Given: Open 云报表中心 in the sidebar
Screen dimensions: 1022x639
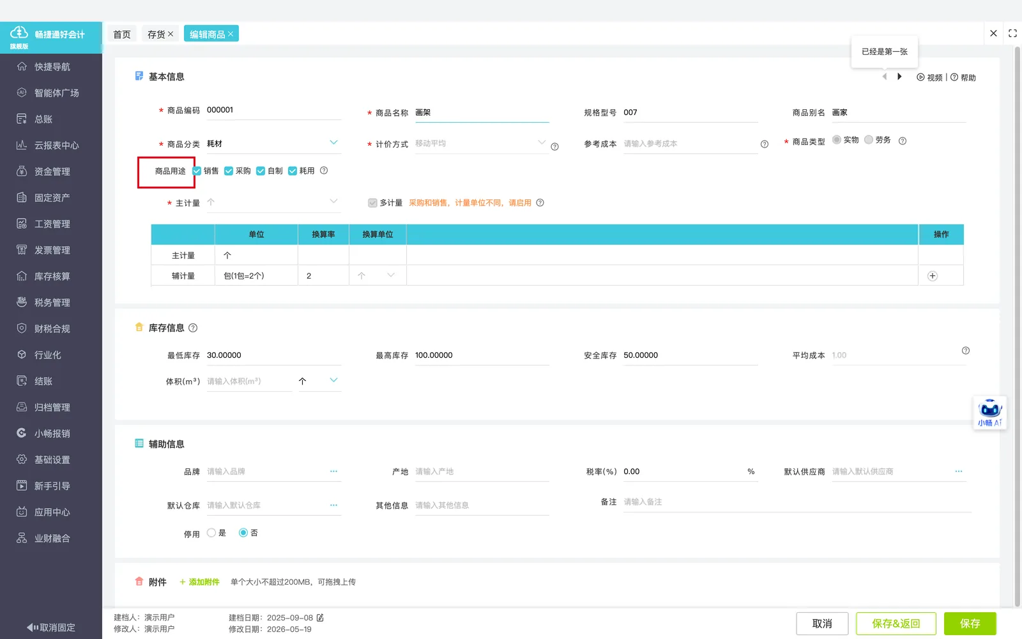Looking at the screenshot, I should click(x=51, y=145).
